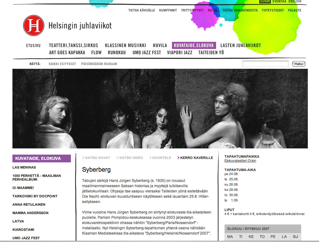
Task: Click the Syberberg black-and-white banner image
Action: point(160,108)
